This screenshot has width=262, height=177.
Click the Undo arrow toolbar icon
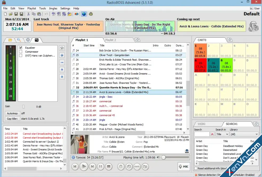(46, 14)
